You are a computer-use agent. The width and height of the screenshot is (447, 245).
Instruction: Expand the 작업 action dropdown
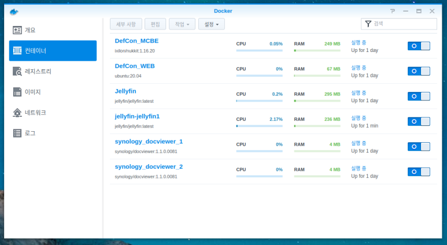point(182,24)
